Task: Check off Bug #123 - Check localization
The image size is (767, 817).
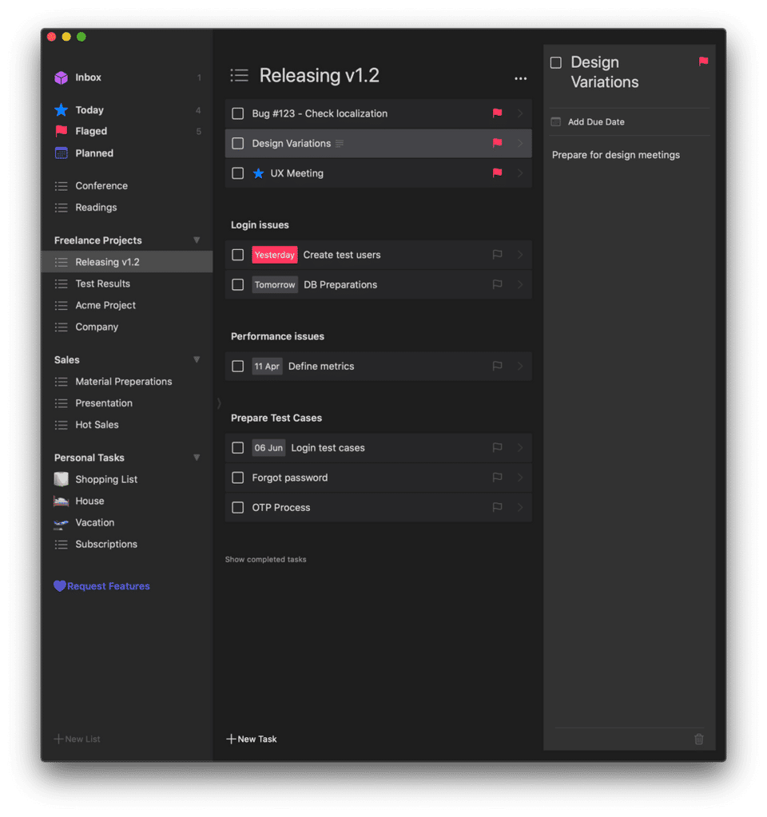Action: 238,113
